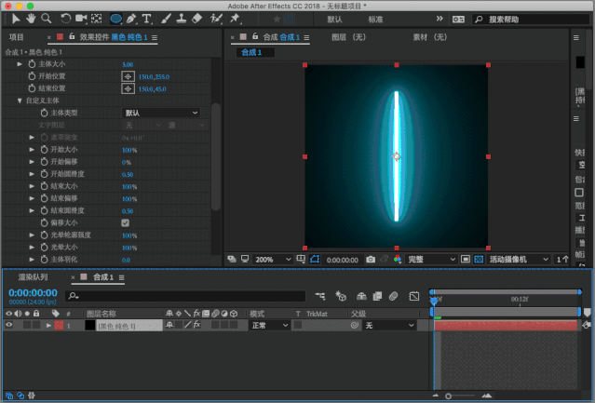Collapse the 自定义主体 property group
This screenshot has width=595, height=403.
20,101
